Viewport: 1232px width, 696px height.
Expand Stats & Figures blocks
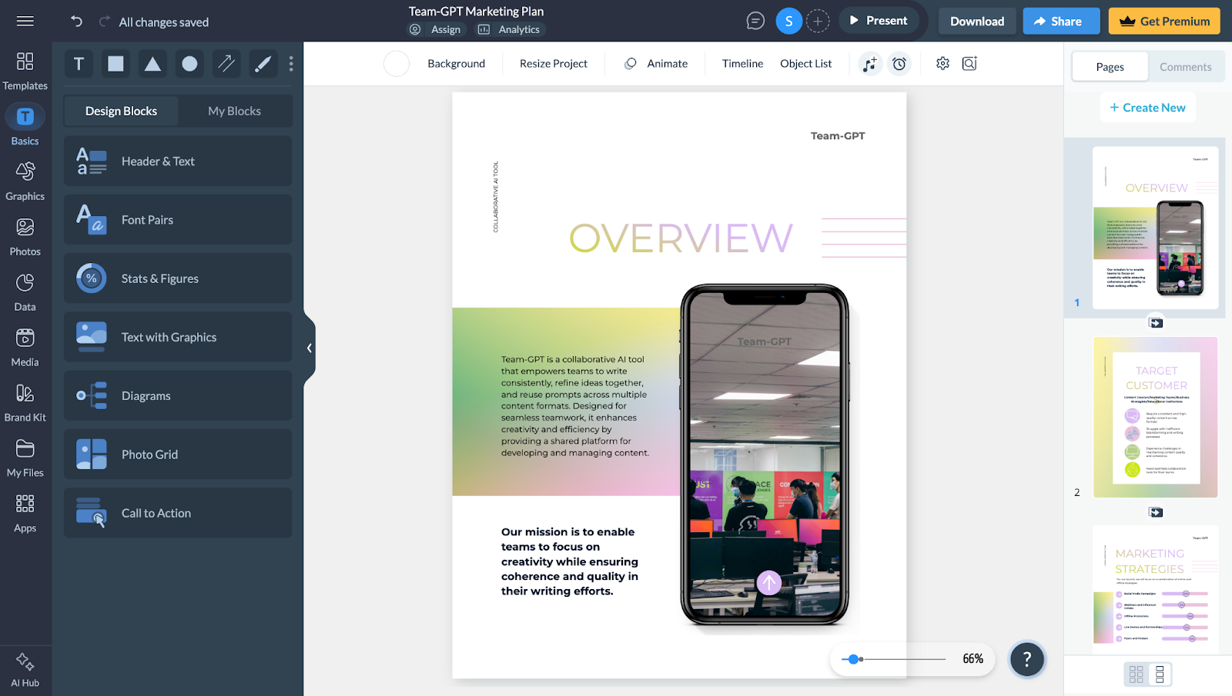[178, 278]
